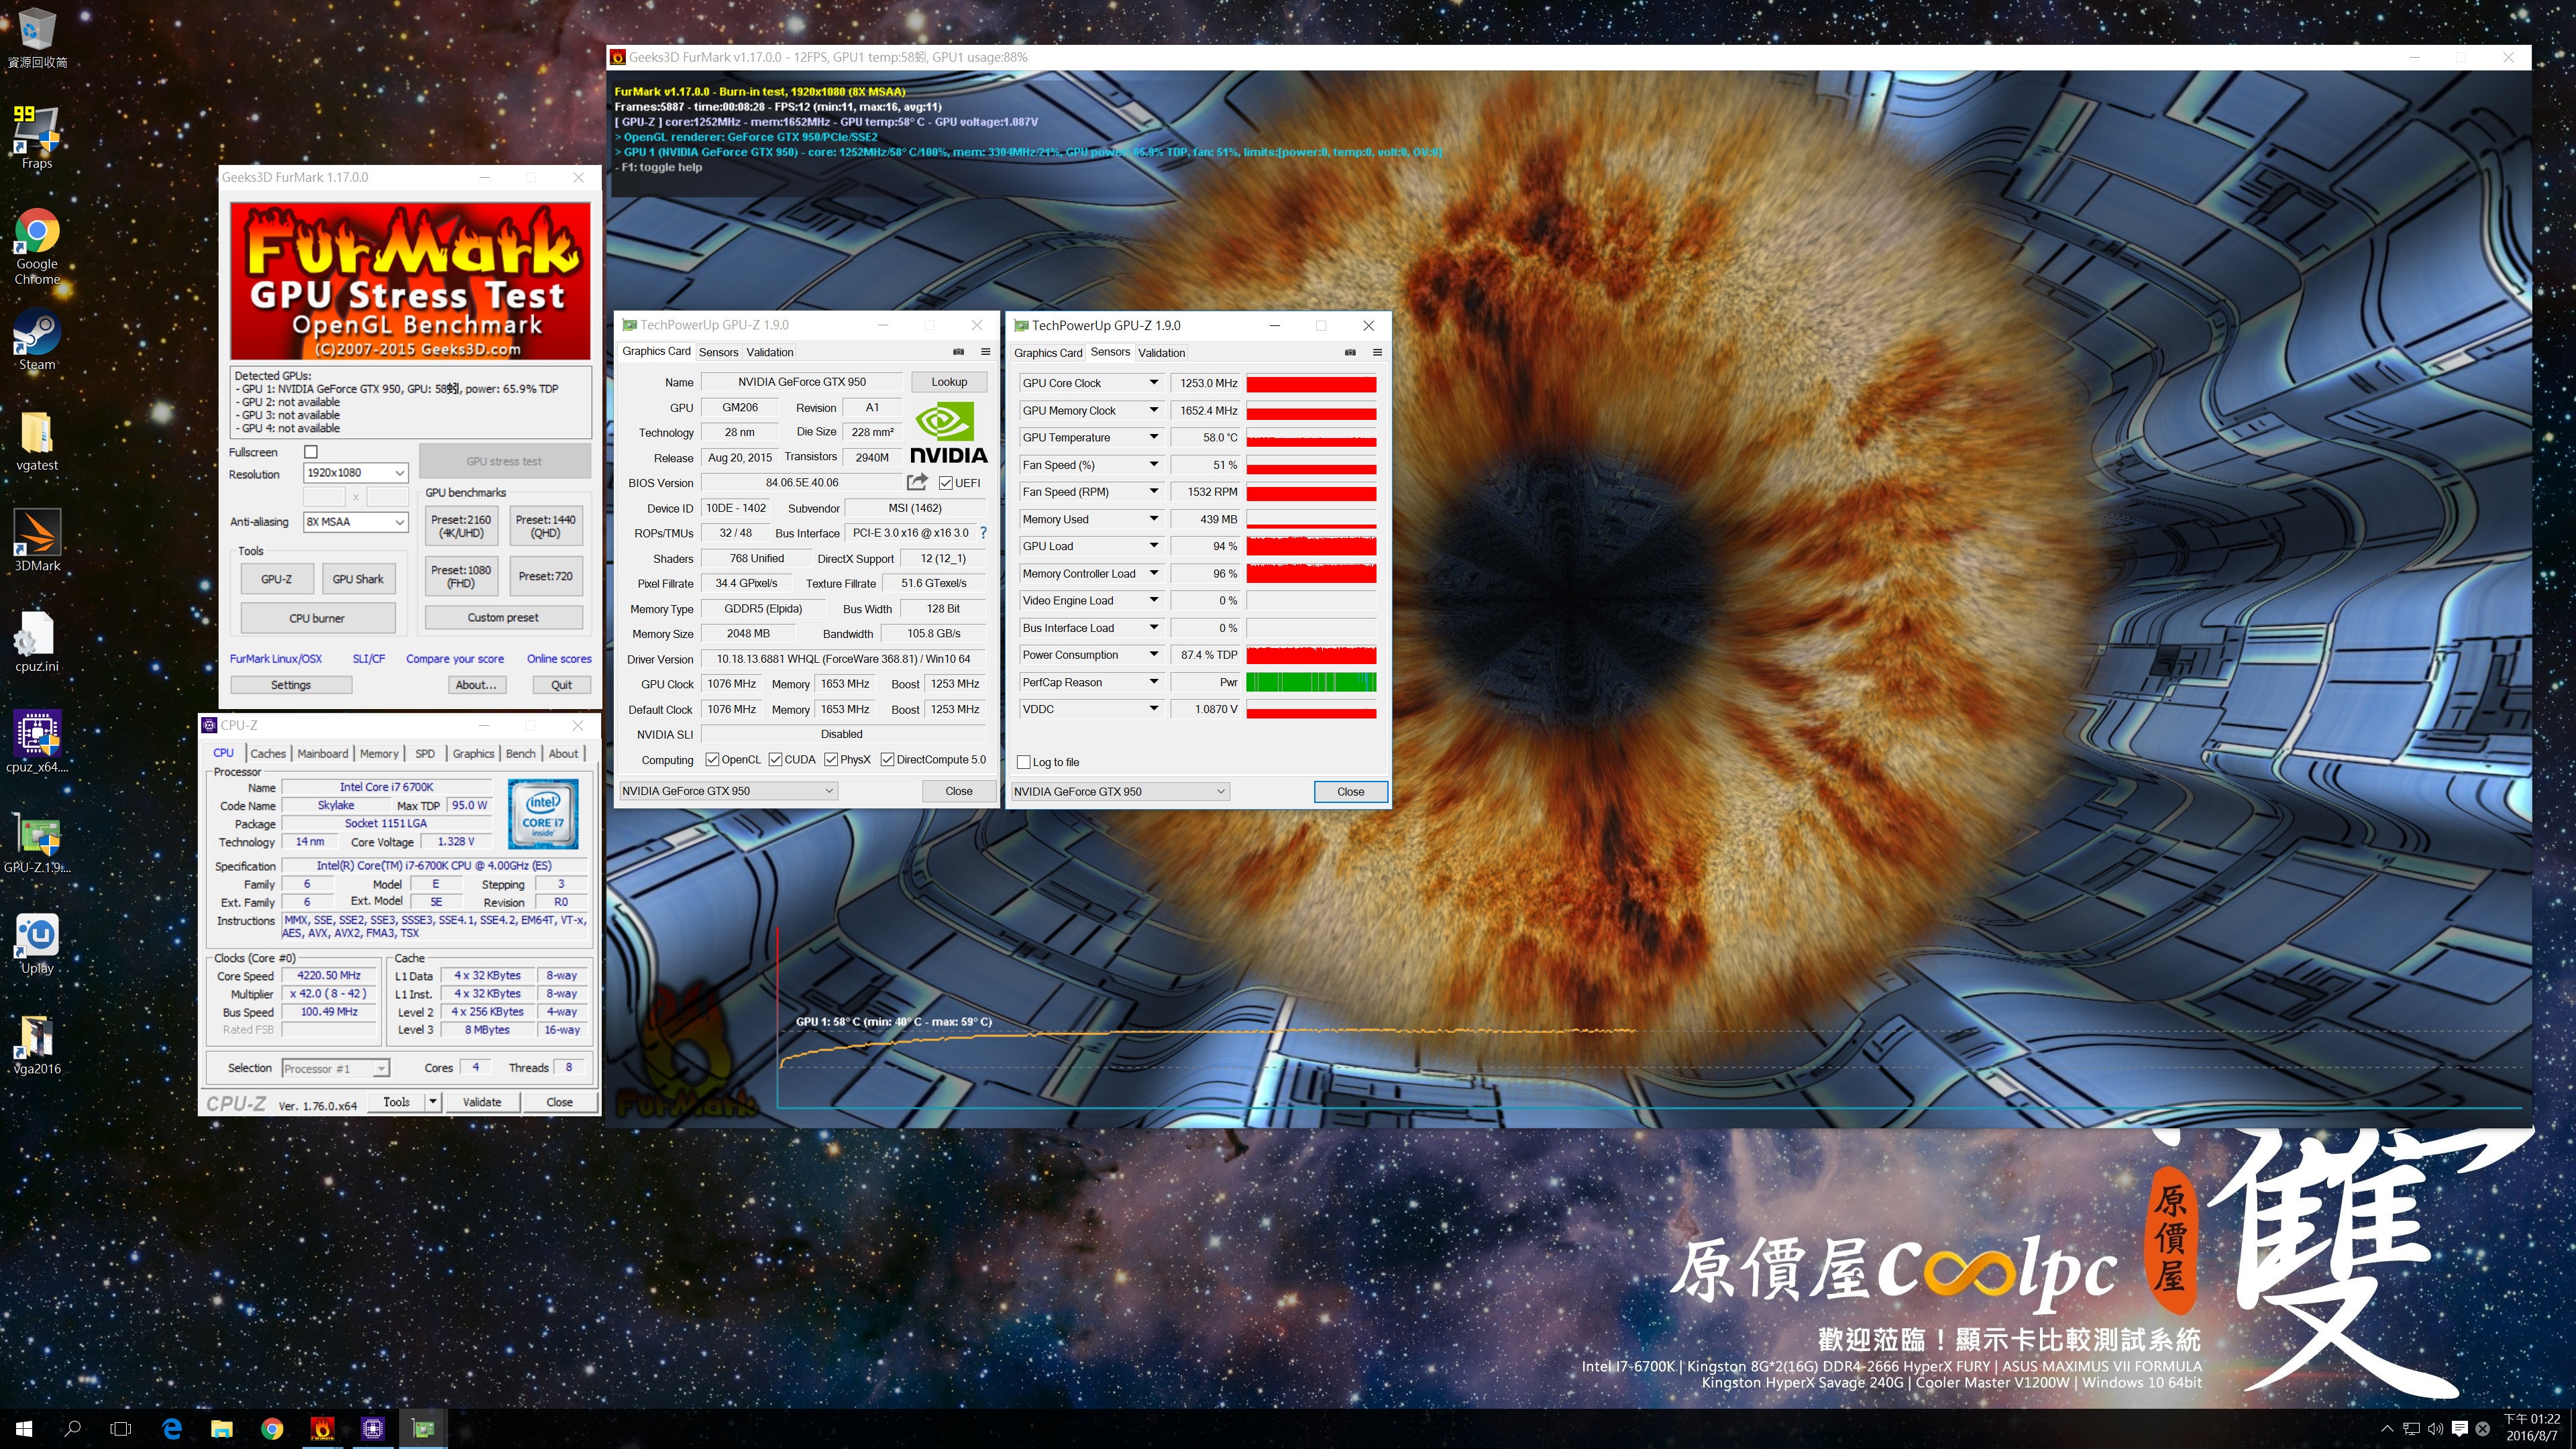Switch to the SPD tab in CPU-Z
The image size is (2576, 1449).
[425, 754]
